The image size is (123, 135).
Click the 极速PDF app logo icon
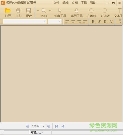tap(3, 3)
